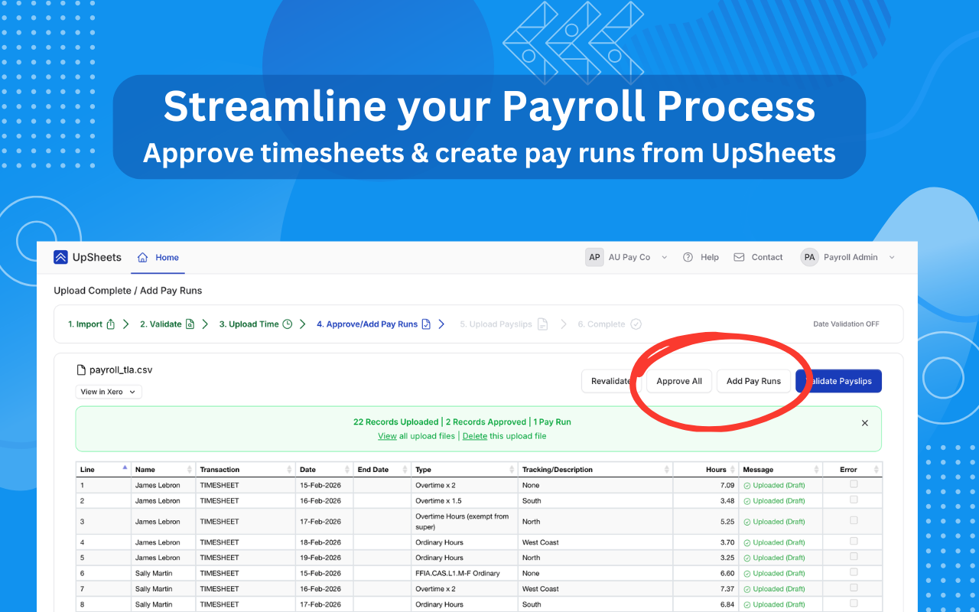Go to step 1. Import
Screen dimensions: 979x612
(x=85, y=324)
